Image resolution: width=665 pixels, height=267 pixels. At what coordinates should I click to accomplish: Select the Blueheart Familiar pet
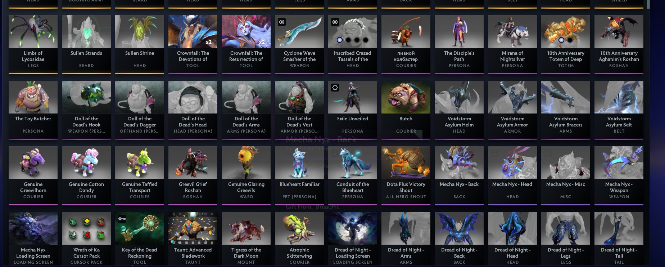pyautogui.click(x=299, y=175)
